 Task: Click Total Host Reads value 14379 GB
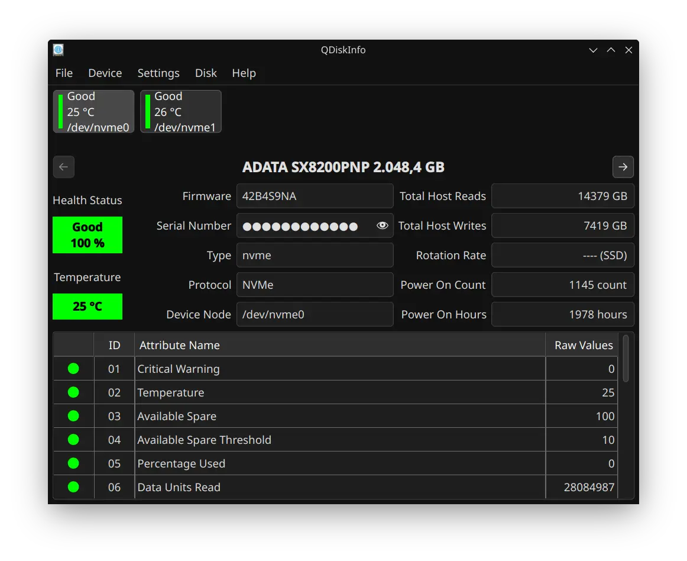click(563, 196)
